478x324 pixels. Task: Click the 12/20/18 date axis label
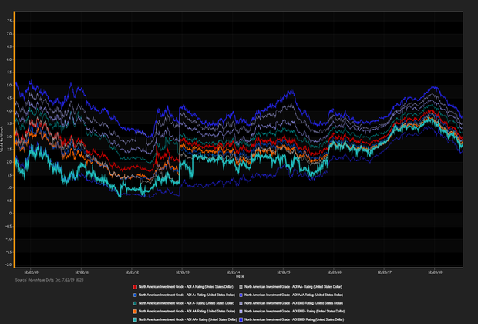[x=435, y=272]
